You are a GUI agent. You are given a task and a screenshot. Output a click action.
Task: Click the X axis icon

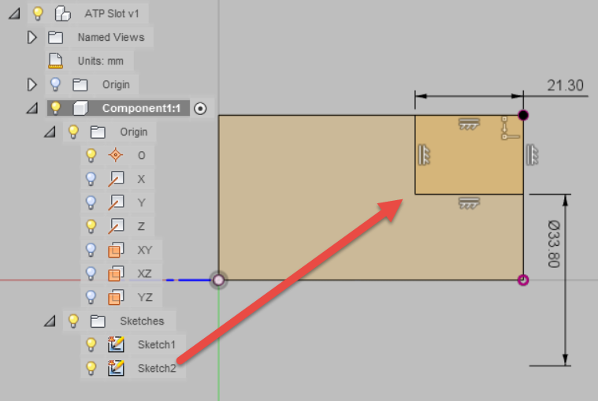[116, 179]
